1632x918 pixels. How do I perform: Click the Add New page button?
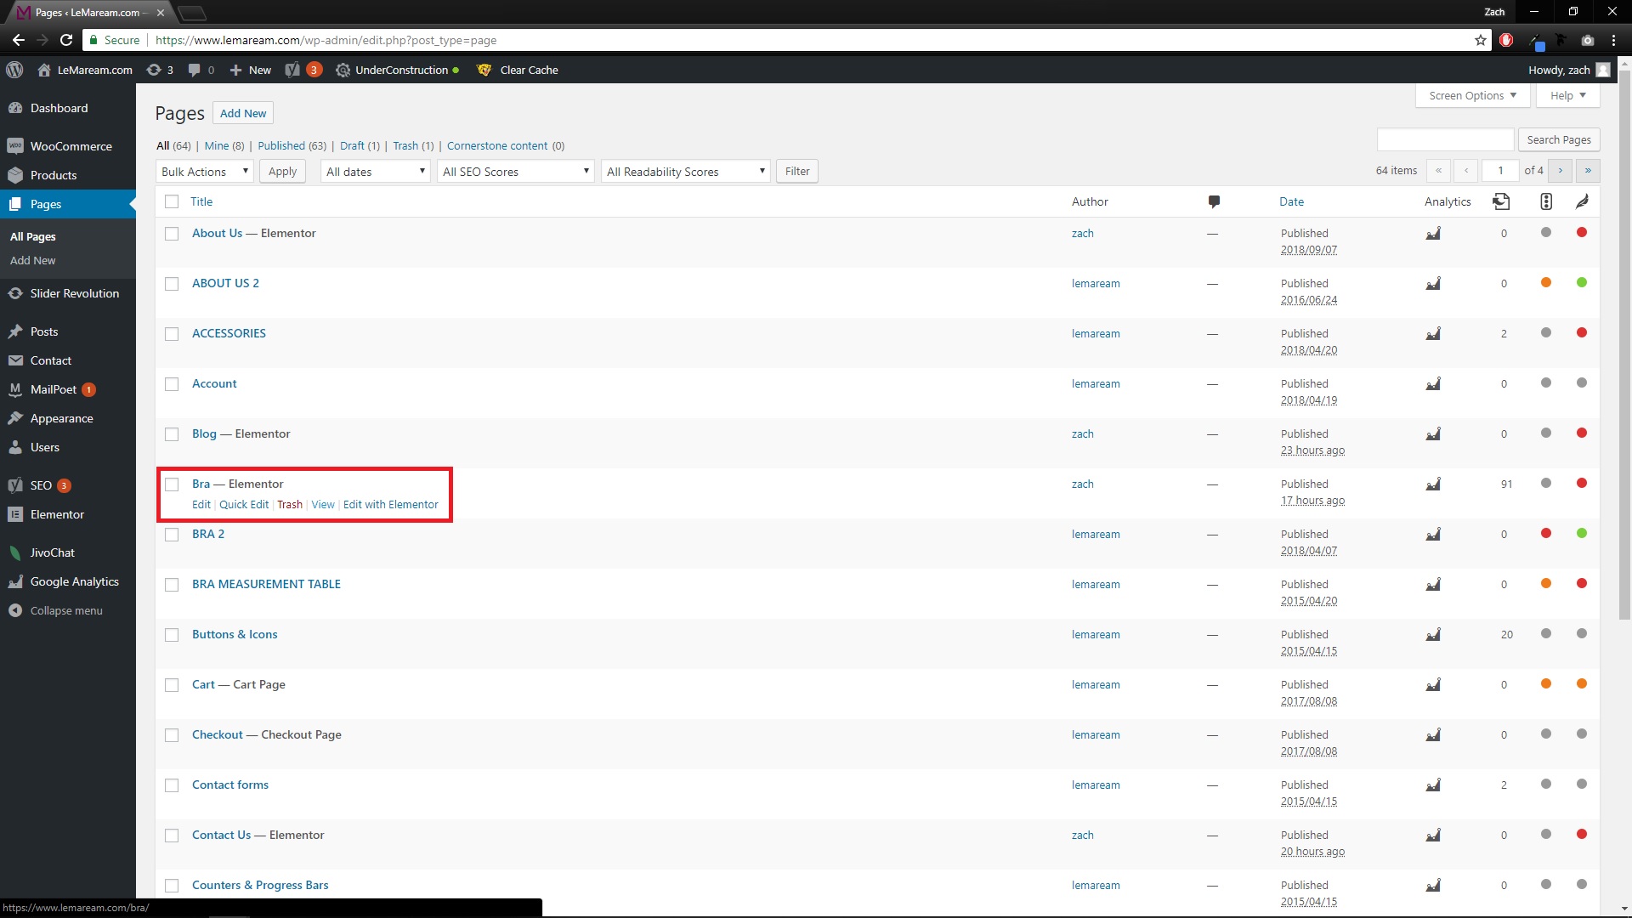point(243,113)
